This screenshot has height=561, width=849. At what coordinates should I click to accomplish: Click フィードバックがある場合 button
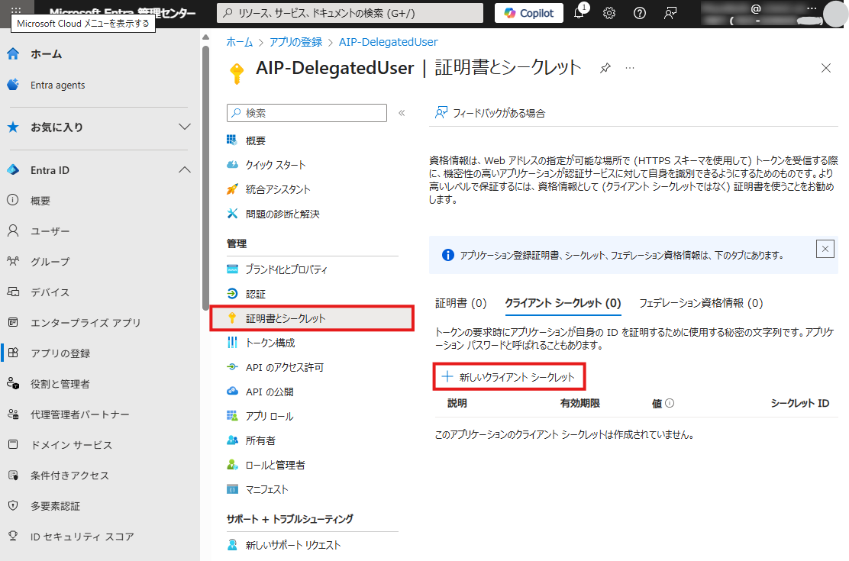[490, 113]
